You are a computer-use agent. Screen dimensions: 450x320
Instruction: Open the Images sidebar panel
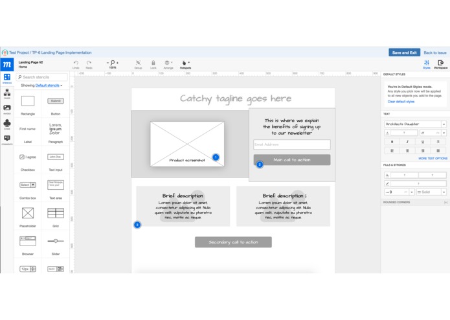point(7,109)
